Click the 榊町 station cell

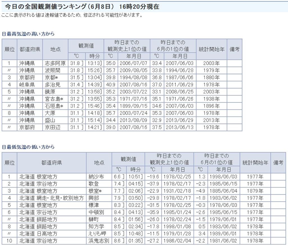click(94, 219)
